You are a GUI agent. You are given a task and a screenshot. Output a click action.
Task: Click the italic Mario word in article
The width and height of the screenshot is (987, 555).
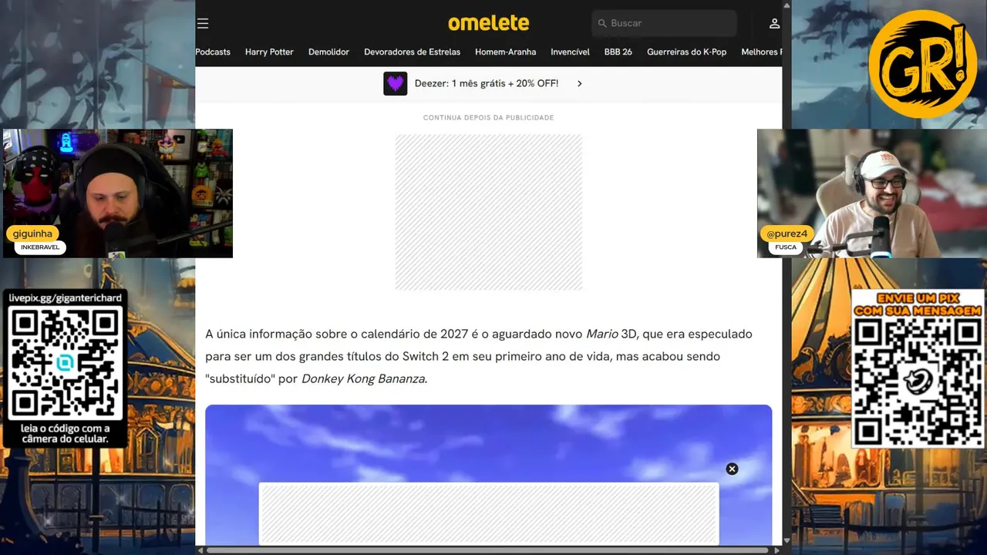point(602,334)
